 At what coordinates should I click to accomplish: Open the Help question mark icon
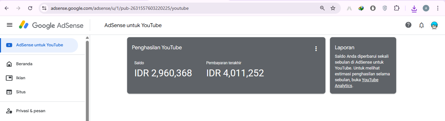click(x=408, y=25)
